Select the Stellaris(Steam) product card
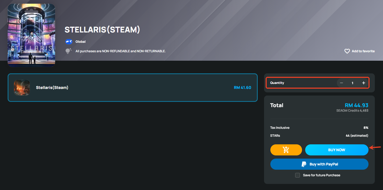This screenshot has height=190, width=383. (133, 88)
